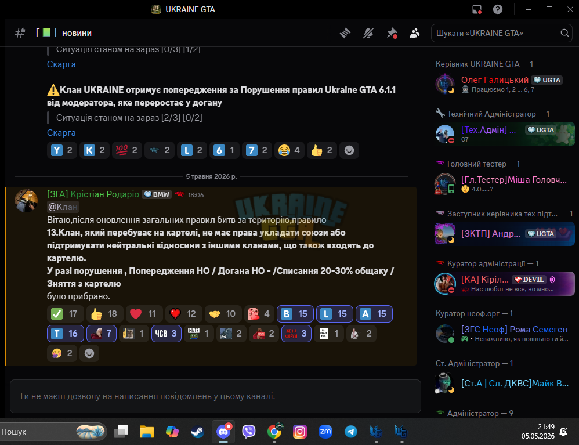Open Instagram from the taskbar
579x445 pixels.
click(x=300, y=432)
